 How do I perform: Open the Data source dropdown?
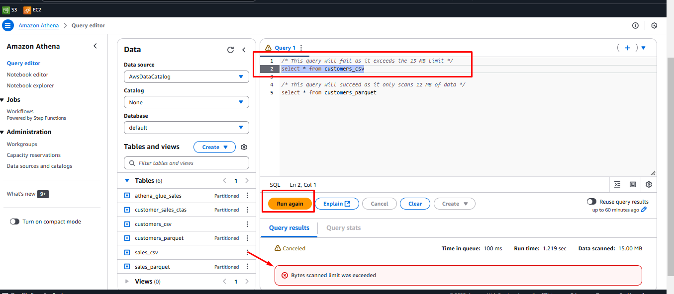(x=186, y=77)
